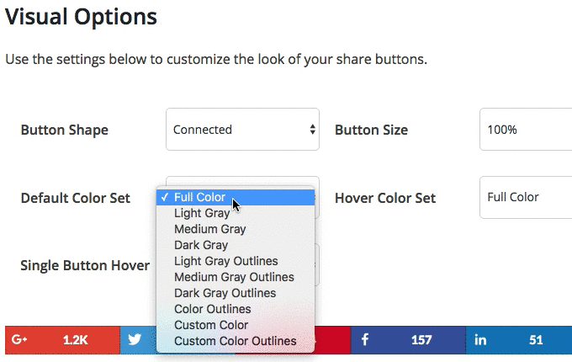Click the Twitter bird share icon
The width and height of the screenshot is (572, 362).
(135, 340)
